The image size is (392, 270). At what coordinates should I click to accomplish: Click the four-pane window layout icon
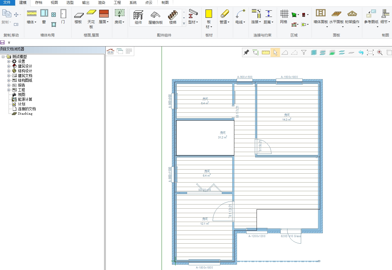pos(54,15)
